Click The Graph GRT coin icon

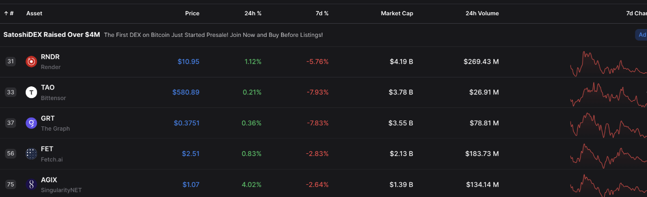31,123
